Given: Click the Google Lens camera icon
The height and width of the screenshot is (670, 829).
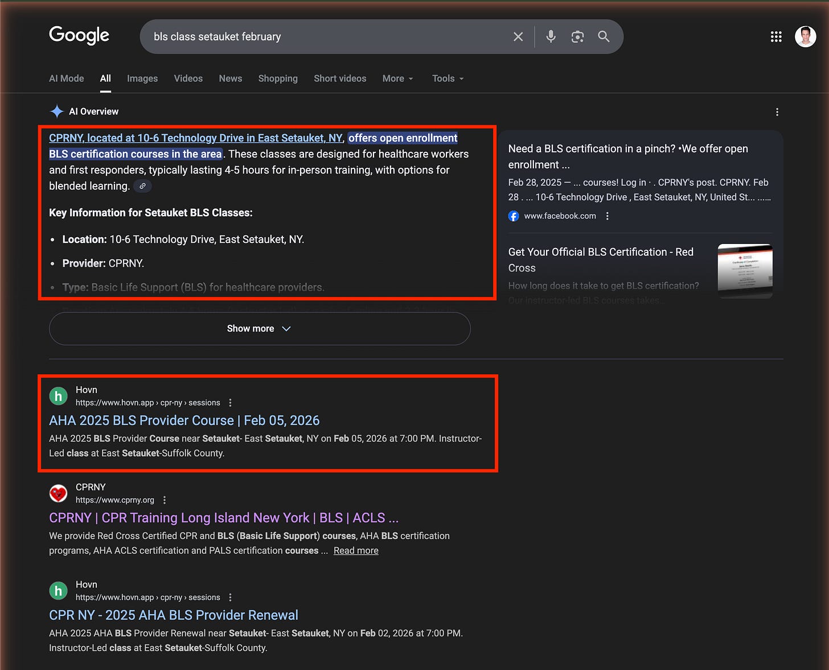Looking at the screenshot, I should coord(577,36).
